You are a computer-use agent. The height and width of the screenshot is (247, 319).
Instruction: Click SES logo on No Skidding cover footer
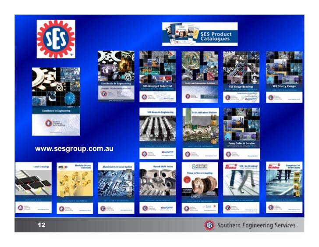point(228,208)
